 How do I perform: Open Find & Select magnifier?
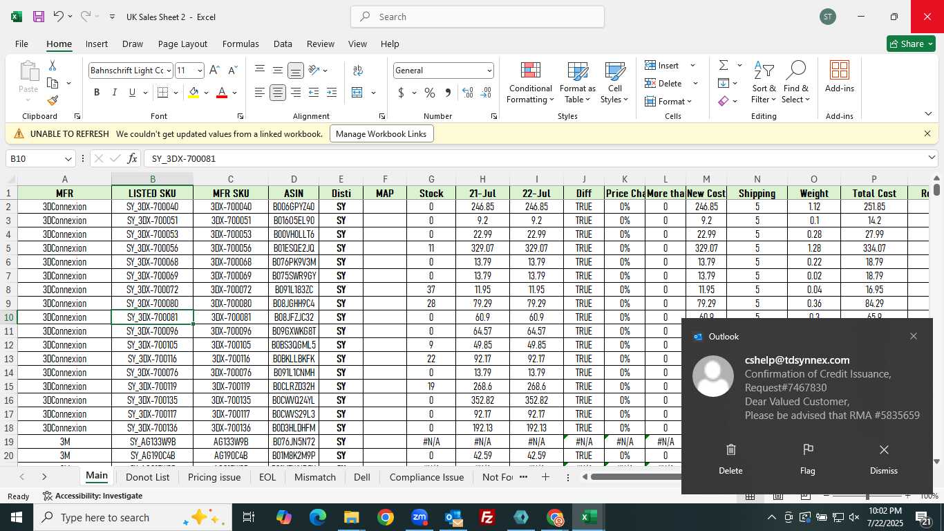(x=796, y=82)
